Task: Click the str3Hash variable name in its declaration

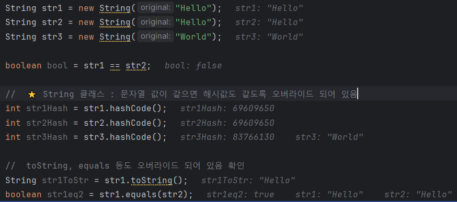Action: 47,137
